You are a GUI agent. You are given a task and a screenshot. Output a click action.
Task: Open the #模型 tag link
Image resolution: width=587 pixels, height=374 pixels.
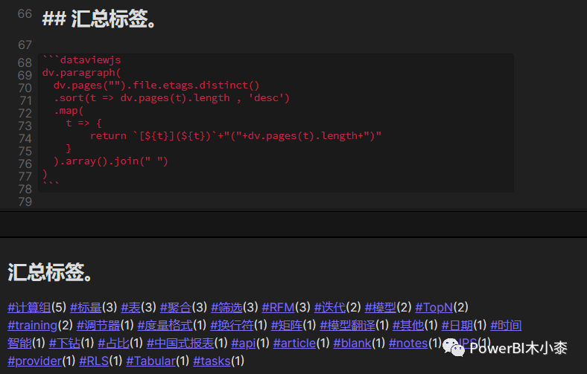[x=381, y=308]
